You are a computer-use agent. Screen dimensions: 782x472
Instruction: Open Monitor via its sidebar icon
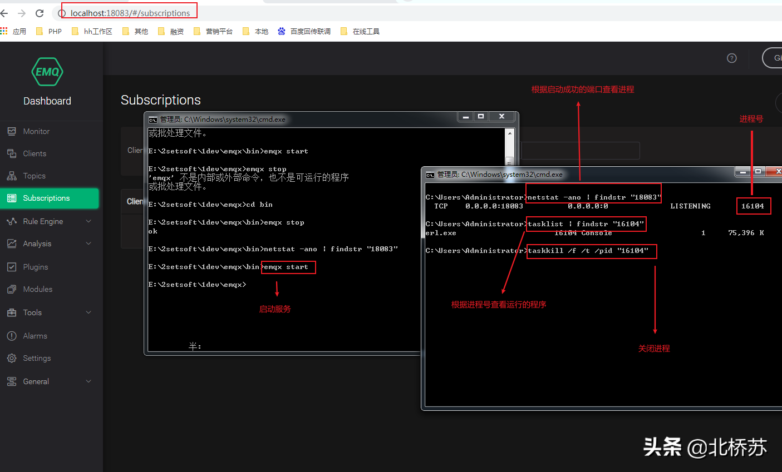click(12, 131)
